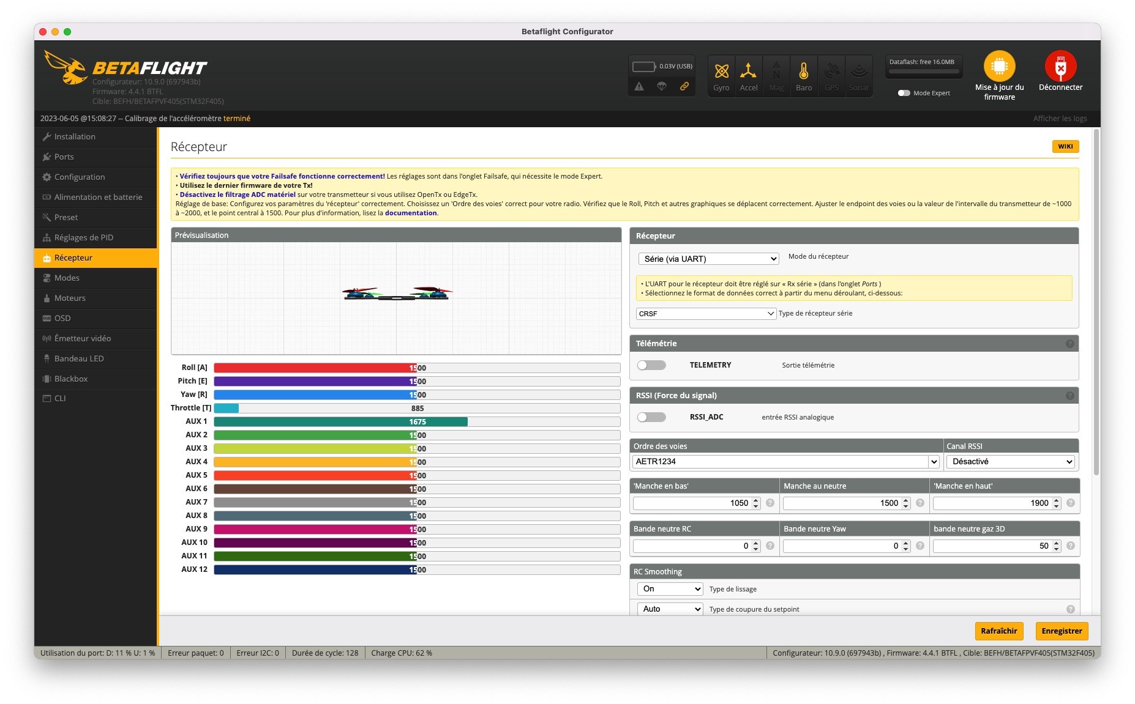The height and width of the screenshot is (704, 1135).
Task: Click help icon next to Manche au neutre
Action: 920,503
